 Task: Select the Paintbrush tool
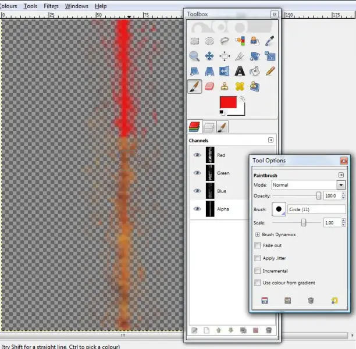coord(194,86)
